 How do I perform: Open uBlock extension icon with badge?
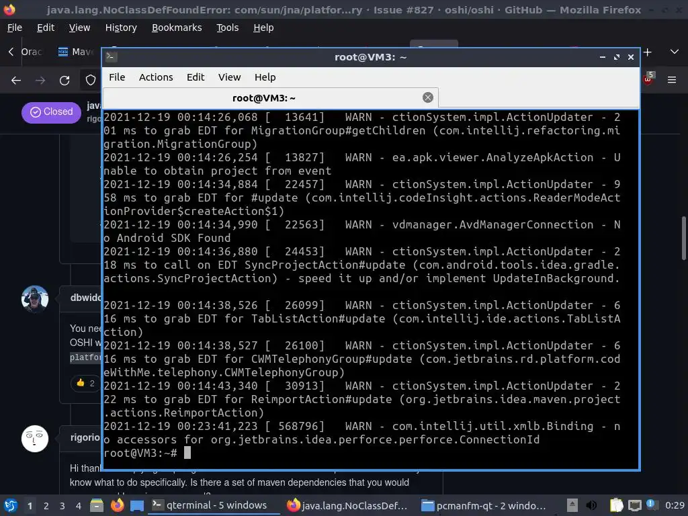(649, 79)
